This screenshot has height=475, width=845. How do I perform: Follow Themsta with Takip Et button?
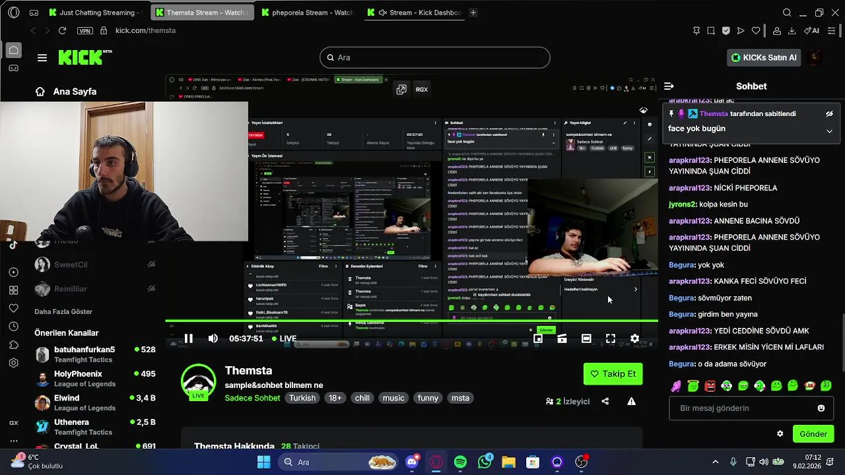(x=613, y=373)
